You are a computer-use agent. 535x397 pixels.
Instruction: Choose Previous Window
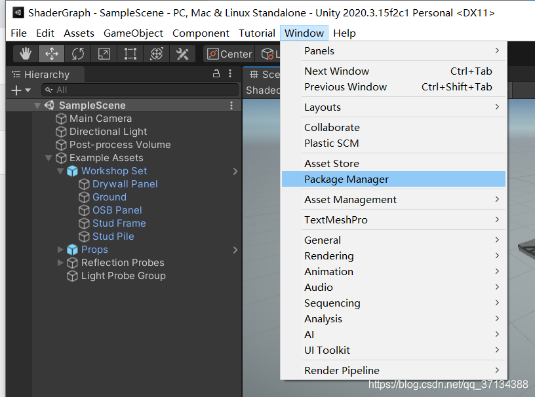(x=394, y=87)
